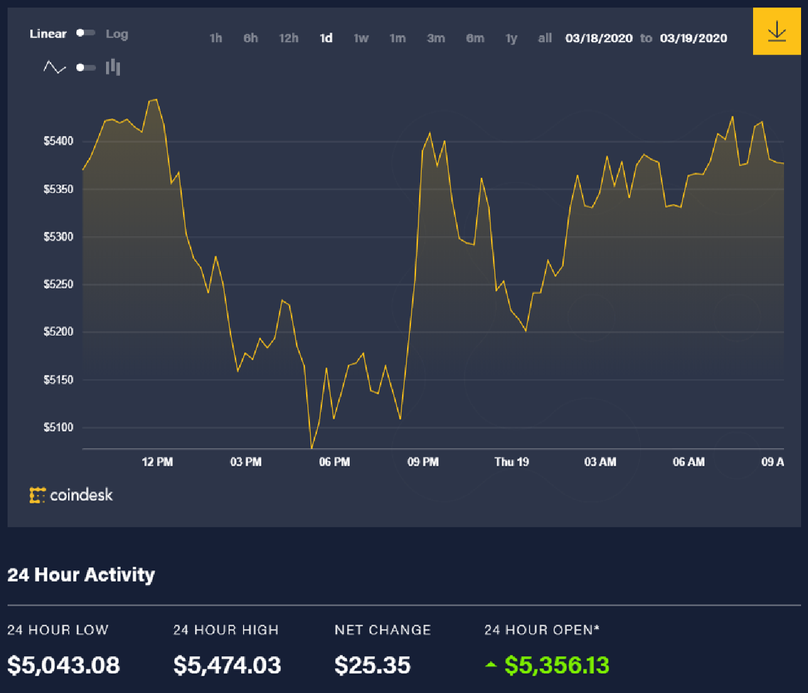Select the 1d time range
The image size is (808, 693).
(x=326, y=38)
